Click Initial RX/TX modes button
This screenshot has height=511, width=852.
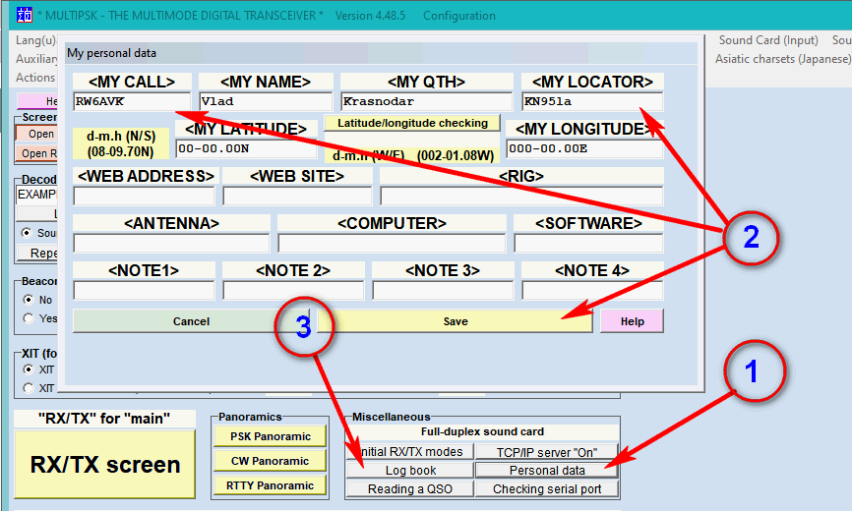click(410, 452)
